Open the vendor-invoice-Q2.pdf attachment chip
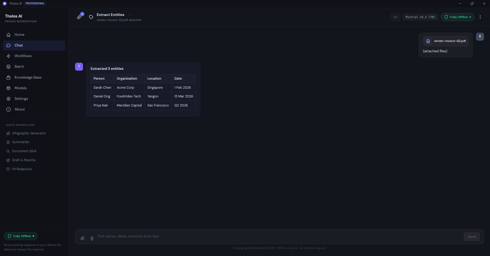The height and width of the screenshot is (256, 490). tap(446, 41)
